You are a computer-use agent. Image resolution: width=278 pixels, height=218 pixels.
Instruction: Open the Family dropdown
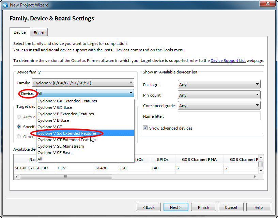pos(83,83)
